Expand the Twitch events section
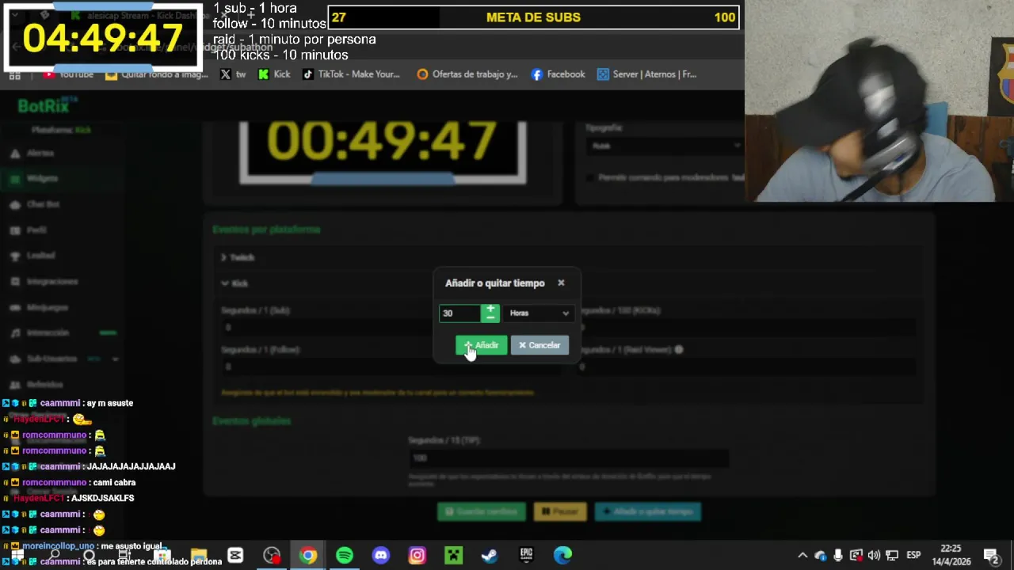The height and width of the screenshot is (570, 1014). coord(238,257)
